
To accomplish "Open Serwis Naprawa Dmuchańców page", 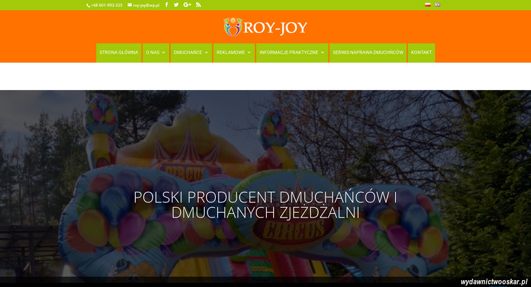I will tap(368, 53).
